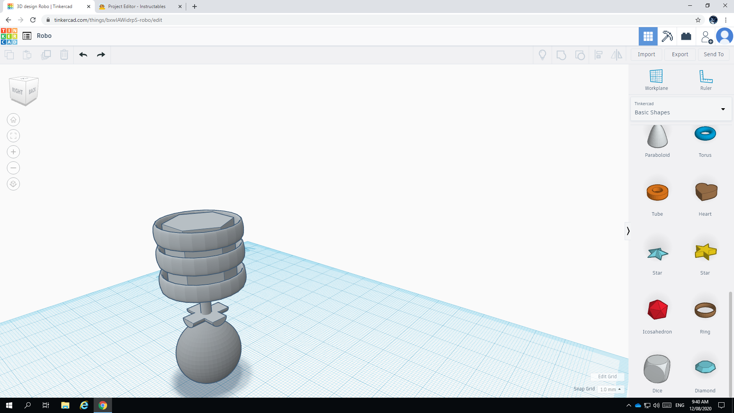Open File Explorer from taskbar

65,405
